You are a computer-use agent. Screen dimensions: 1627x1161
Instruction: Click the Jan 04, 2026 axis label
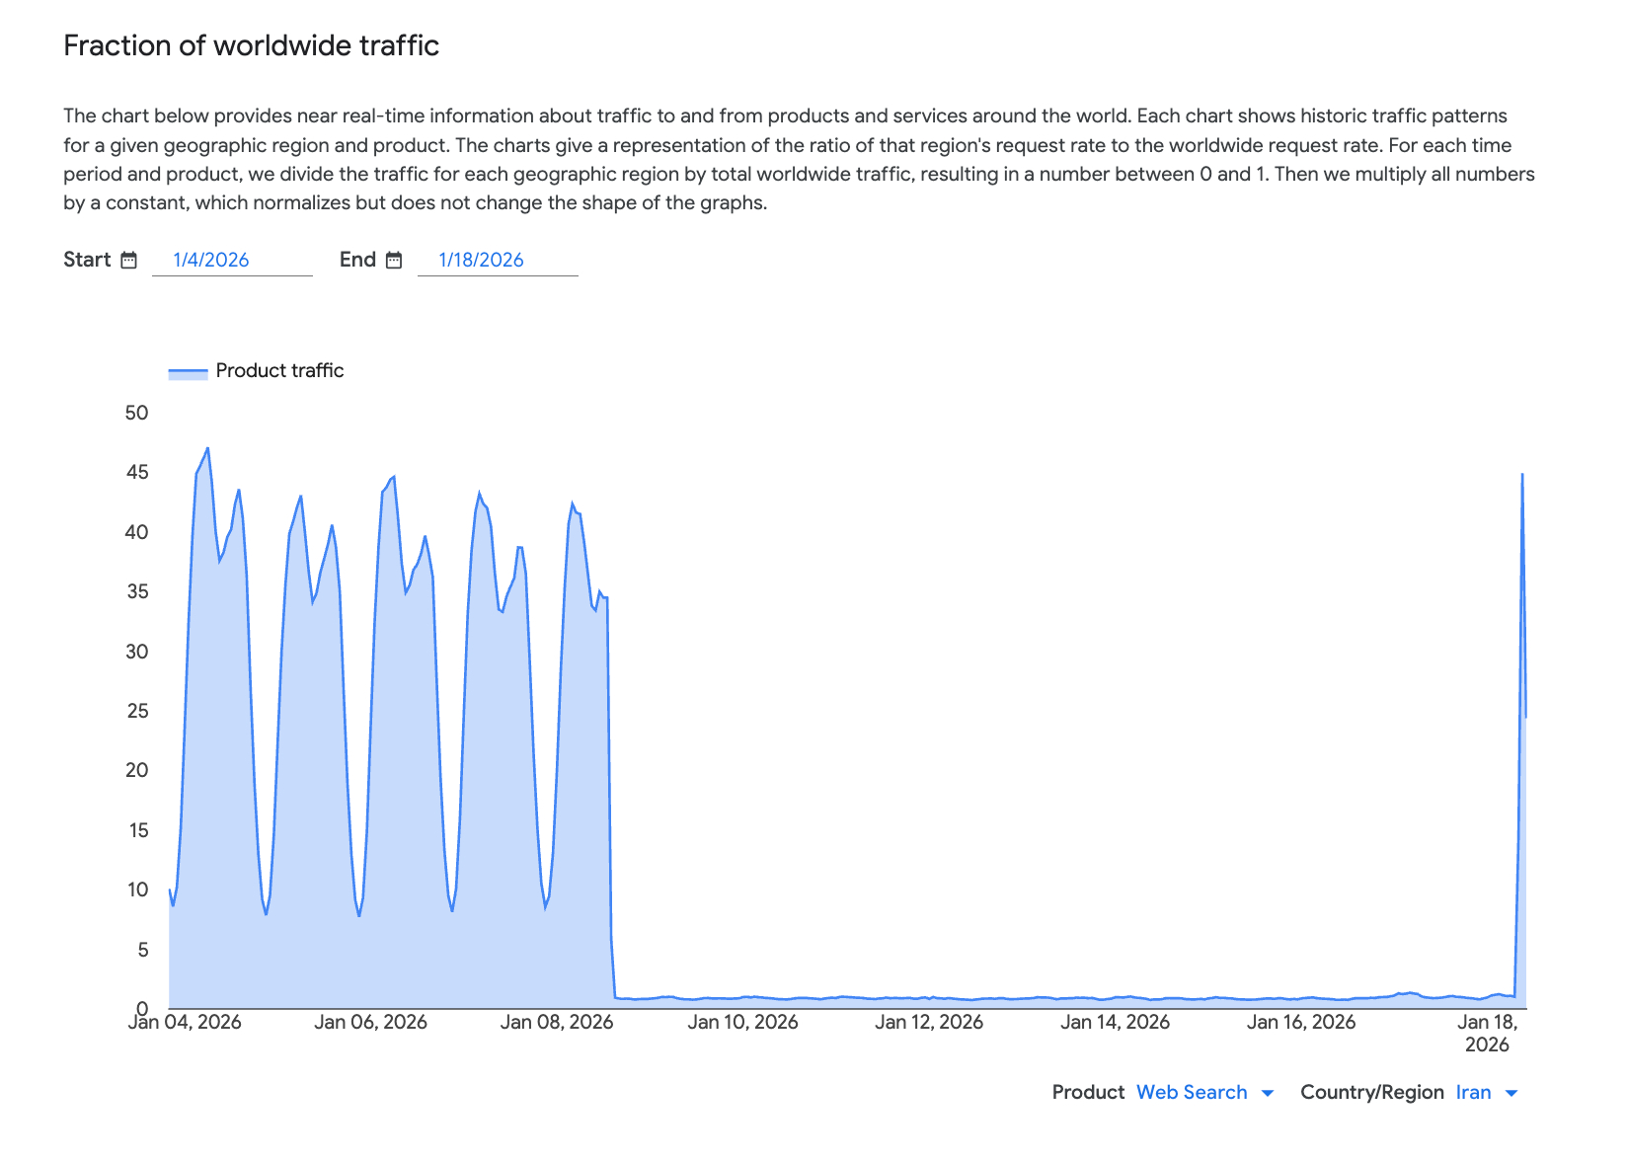click(185, 1022)
